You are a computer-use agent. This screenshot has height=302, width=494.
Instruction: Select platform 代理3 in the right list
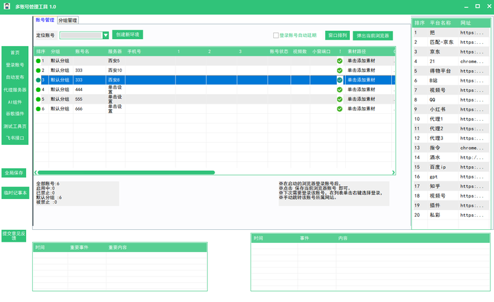click(x=451, y=139)
